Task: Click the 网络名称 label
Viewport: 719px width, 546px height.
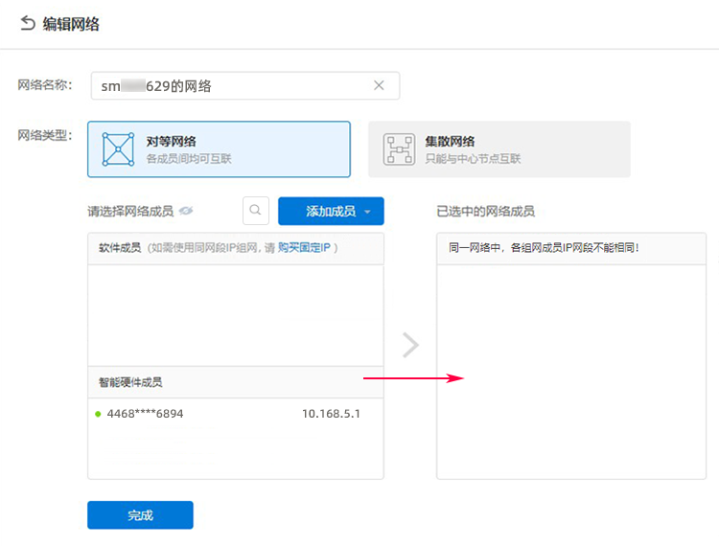Action: (45, 84)
